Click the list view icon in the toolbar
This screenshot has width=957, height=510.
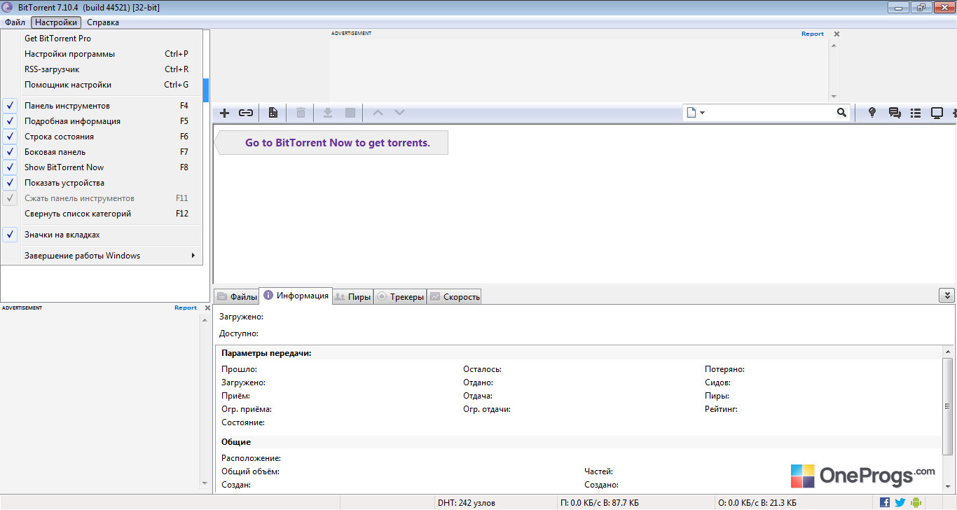[x=915, y=113]
